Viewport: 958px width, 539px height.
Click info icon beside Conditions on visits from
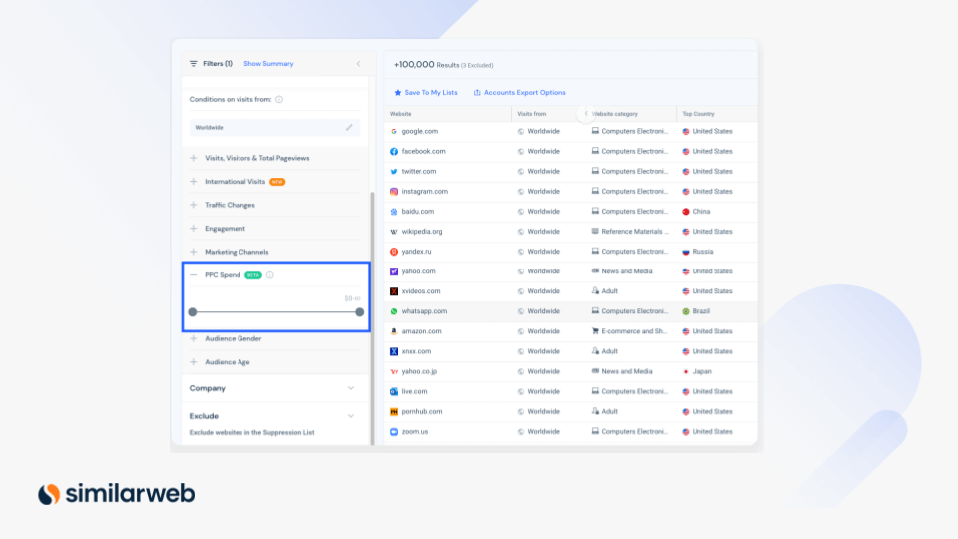(x=279, y=99)
